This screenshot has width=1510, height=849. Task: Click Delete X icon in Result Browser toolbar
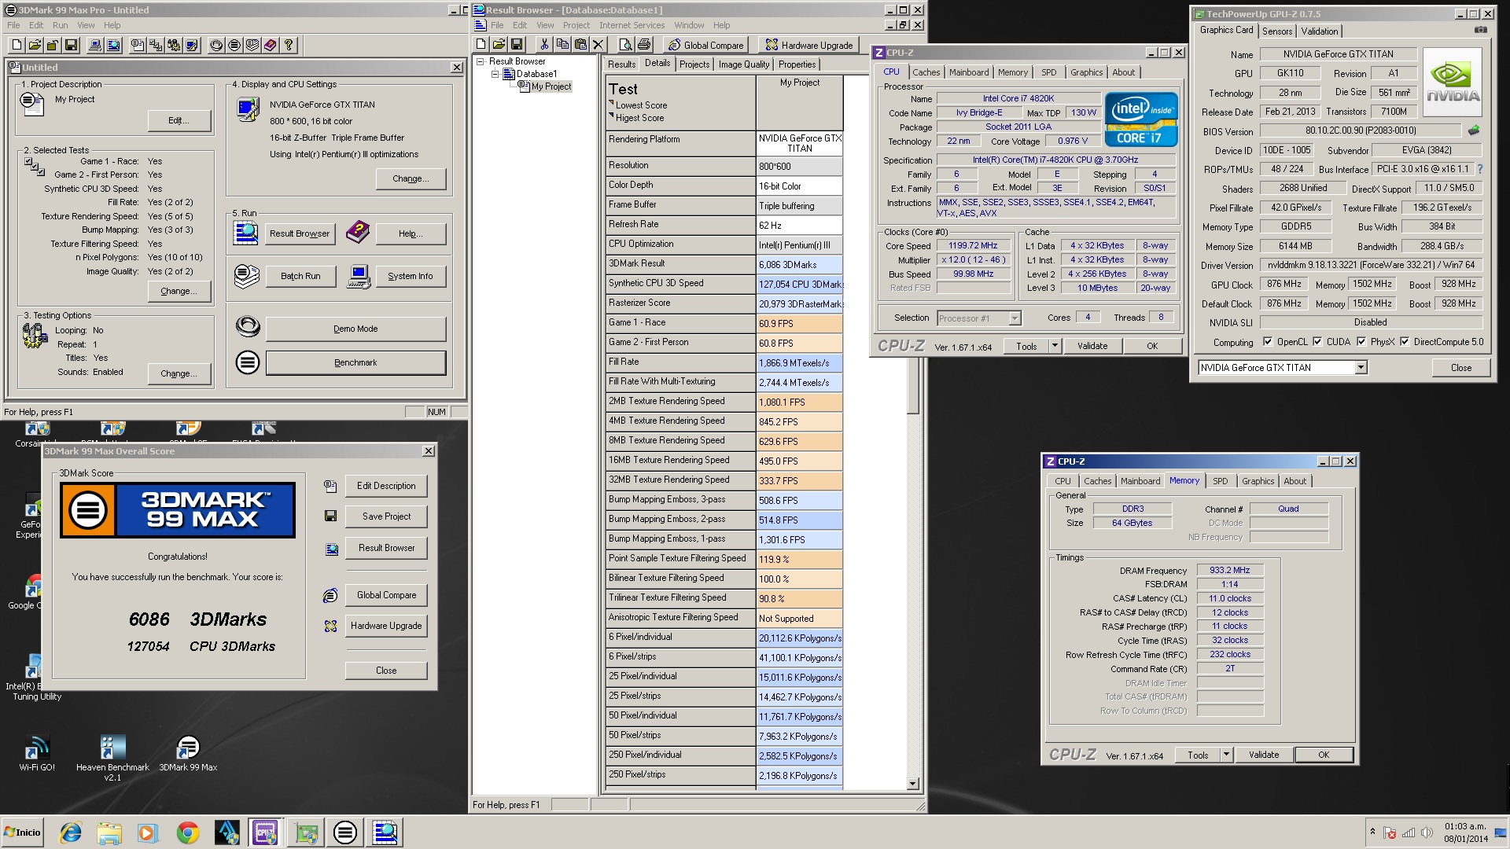(x=598, y=44)
